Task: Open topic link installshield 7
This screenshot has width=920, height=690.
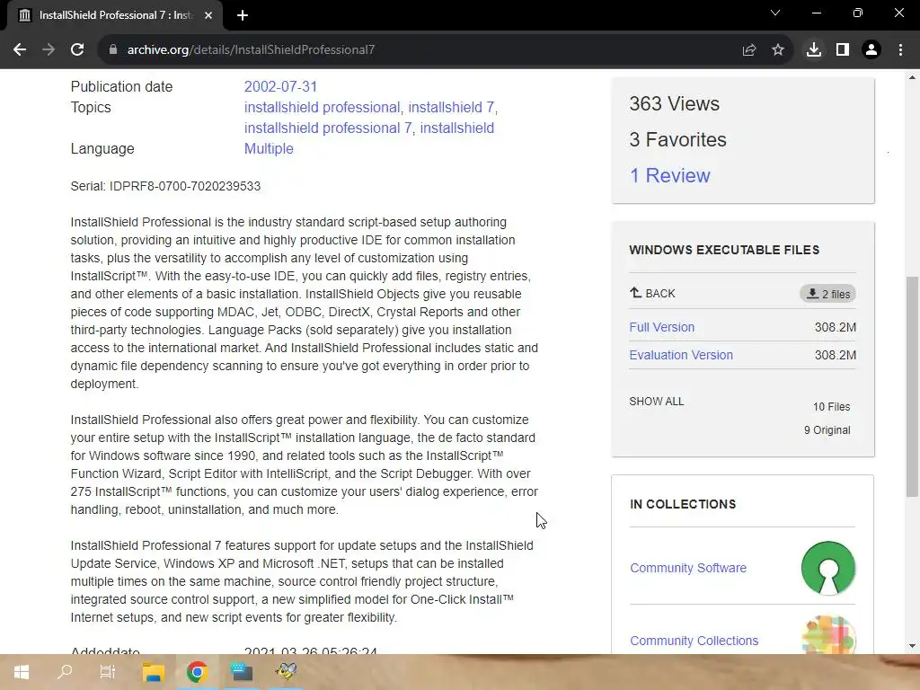Action: 451,108
